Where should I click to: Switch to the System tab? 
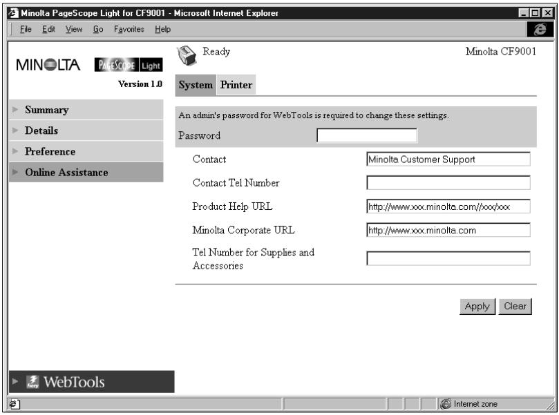[x=196, y=85]
